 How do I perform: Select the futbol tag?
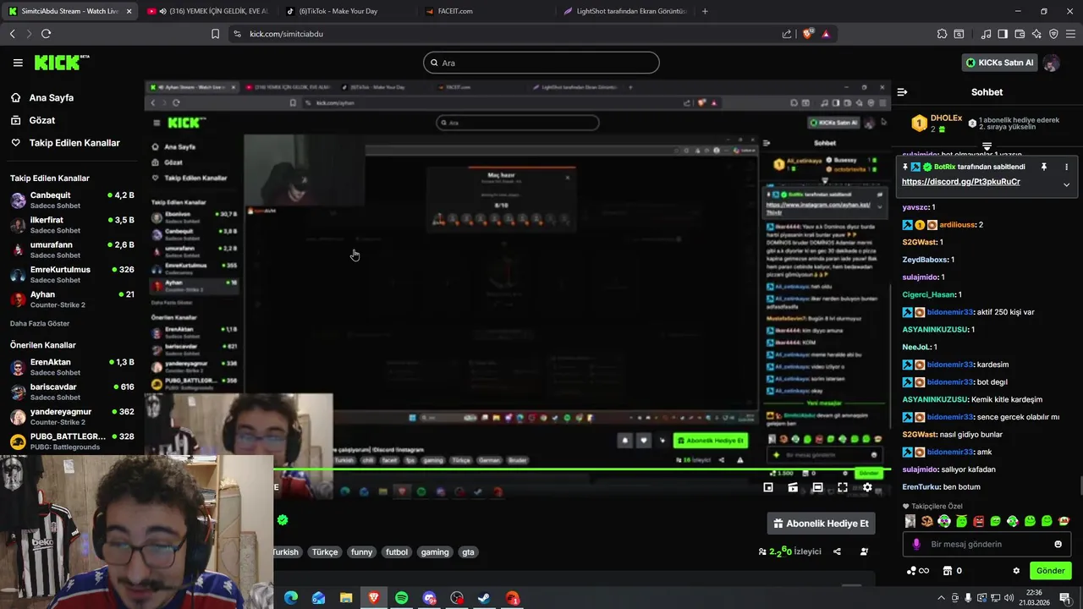pyautogui.click(x=397, y=551)
